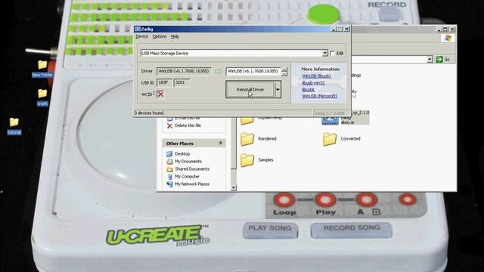Viewport: 484px width, 272px height.
Task: Click the Shared Documents folder icon
Action: click(x=169, y=169)
